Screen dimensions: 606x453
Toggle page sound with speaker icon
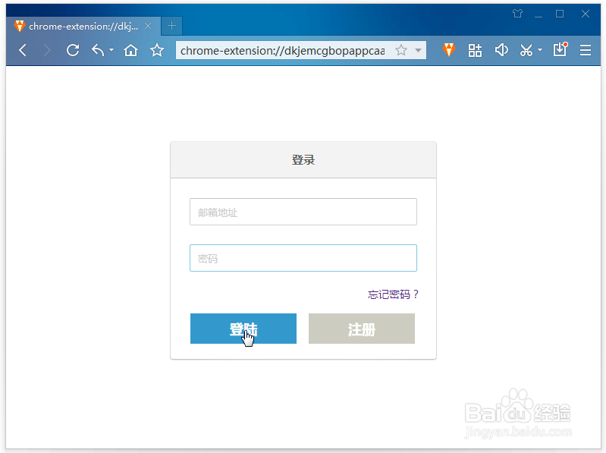tap(501, 50)
